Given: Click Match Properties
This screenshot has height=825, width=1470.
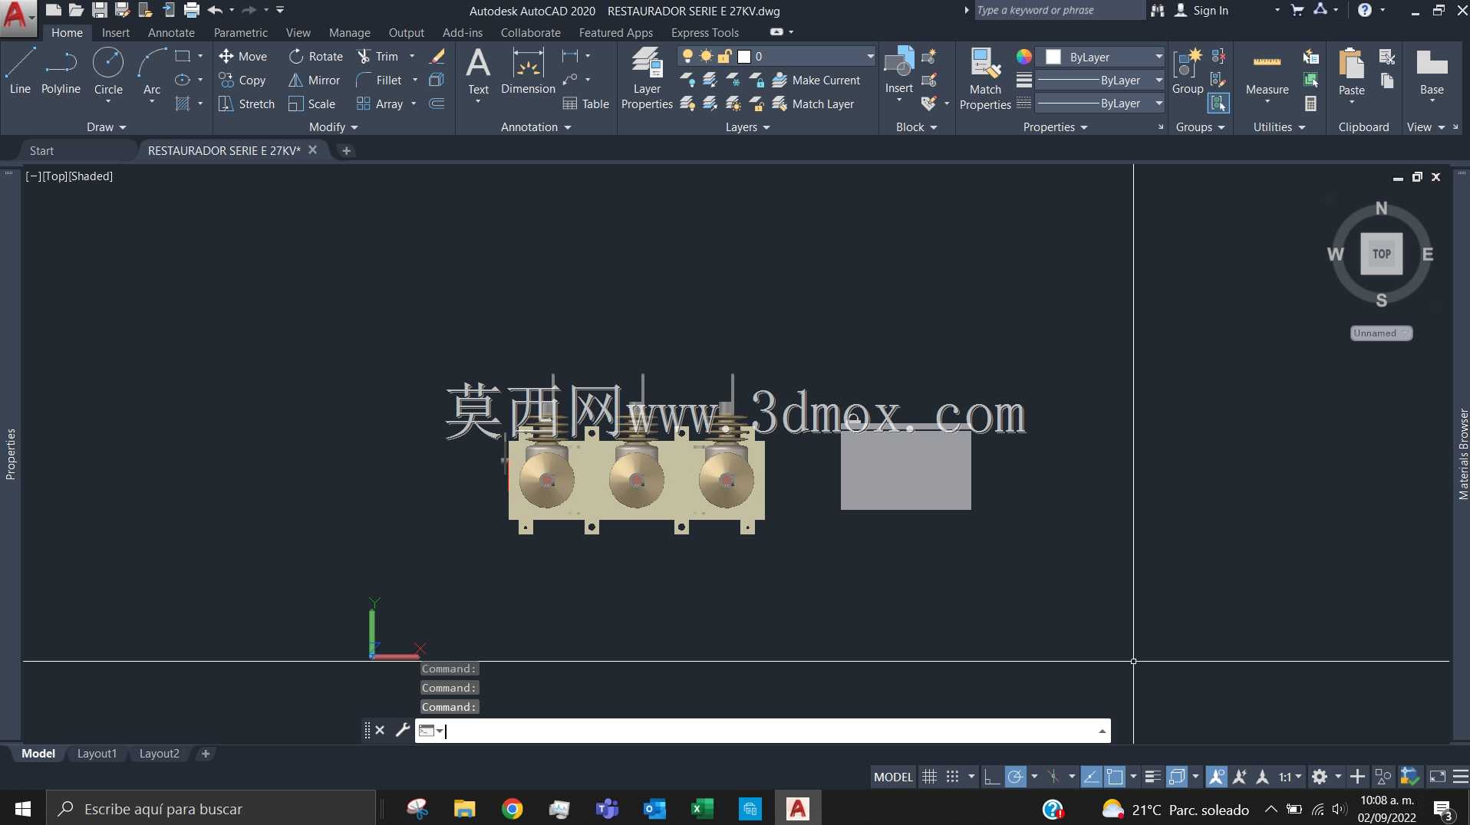Looking at the screenshot, I should pyautogui.click(x=985, y=78).
